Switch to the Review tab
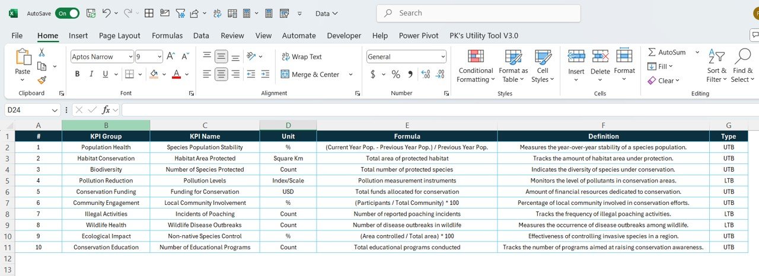The width and height of the screenshot is (759, 276). 232,36
